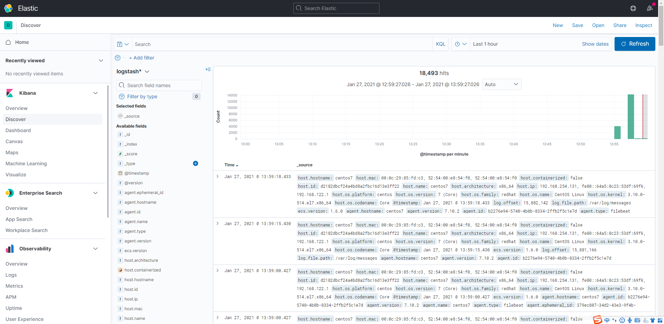Open App Search nav link
Viewport: 664px width, 324px height.
tap(19, 219)
